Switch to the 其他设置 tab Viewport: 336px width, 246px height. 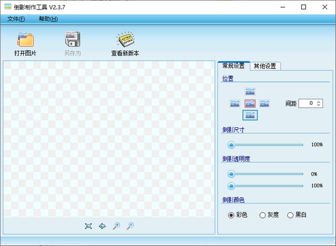click(x=265, y=66)
